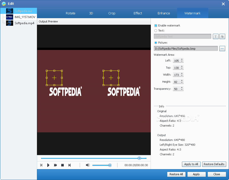Click the Output Preview label
This screenshot has width=229, height=180.
point(48,21)
